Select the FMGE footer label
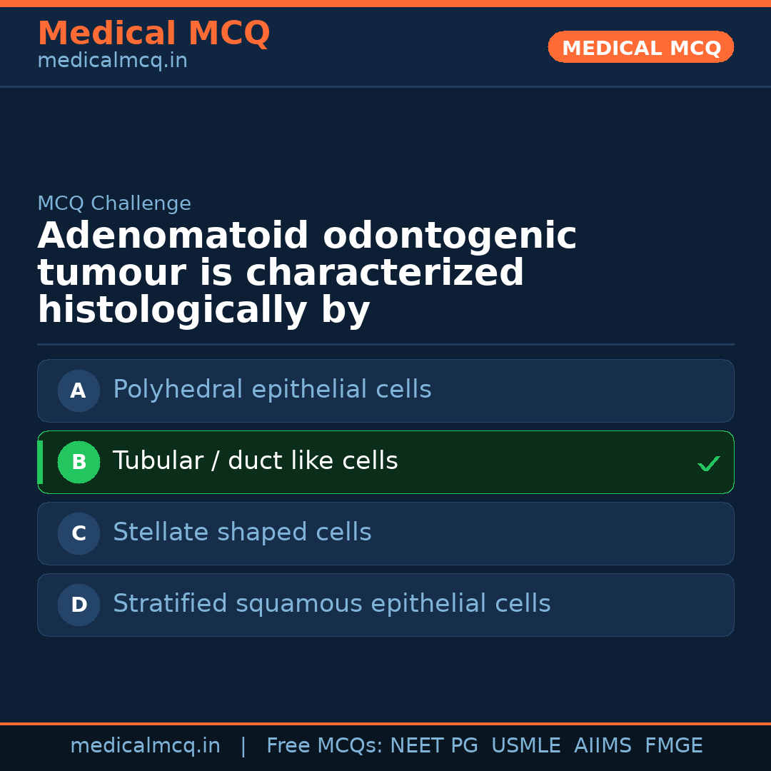Image resolution: width=771 pixels, height=771 pixels. coord(673,746)
